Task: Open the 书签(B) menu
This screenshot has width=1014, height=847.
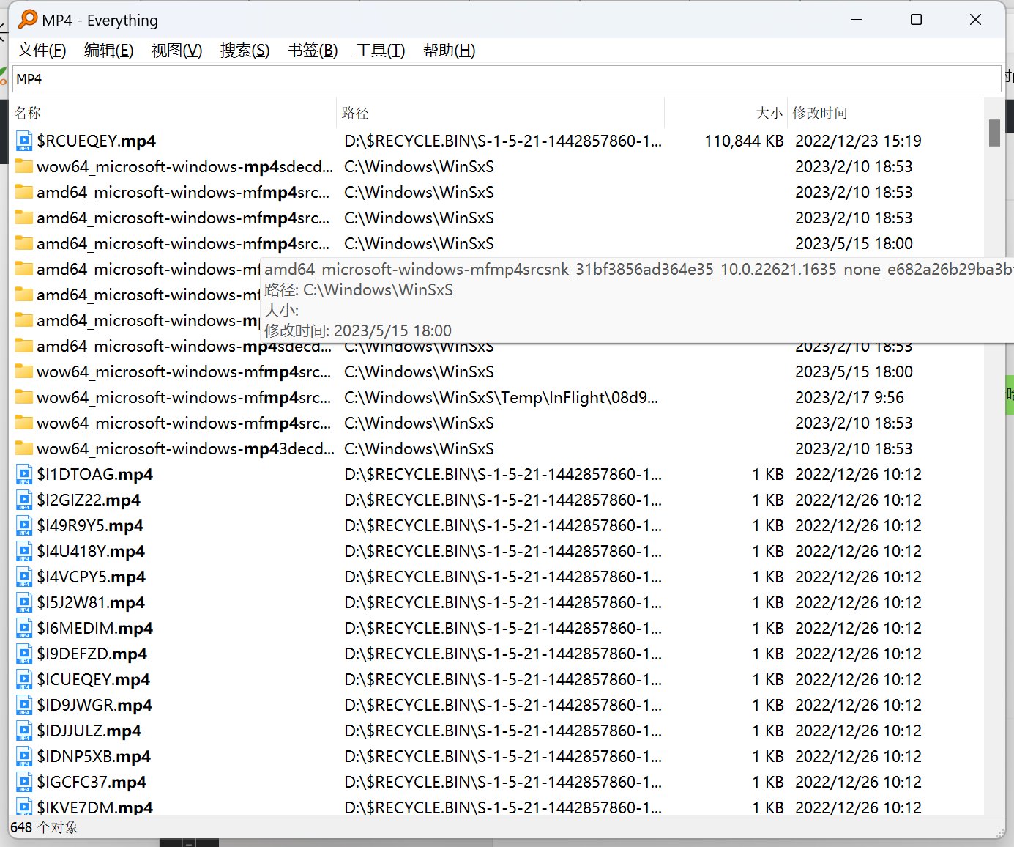Action: coord(313,51)
